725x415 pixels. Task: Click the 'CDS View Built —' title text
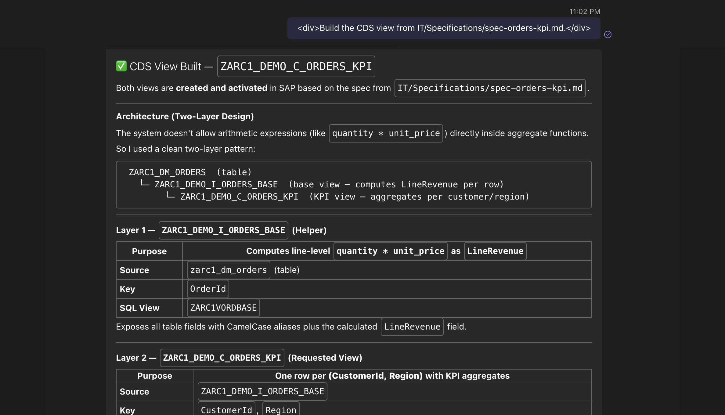click(x=171, y=66)
